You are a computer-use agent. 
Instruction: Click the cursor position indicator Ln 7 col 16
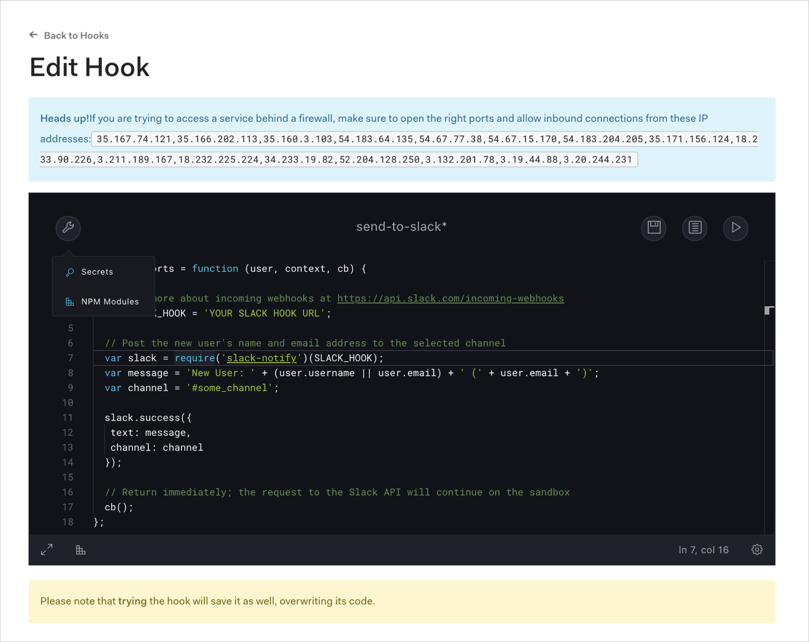[x=703, y=549]
